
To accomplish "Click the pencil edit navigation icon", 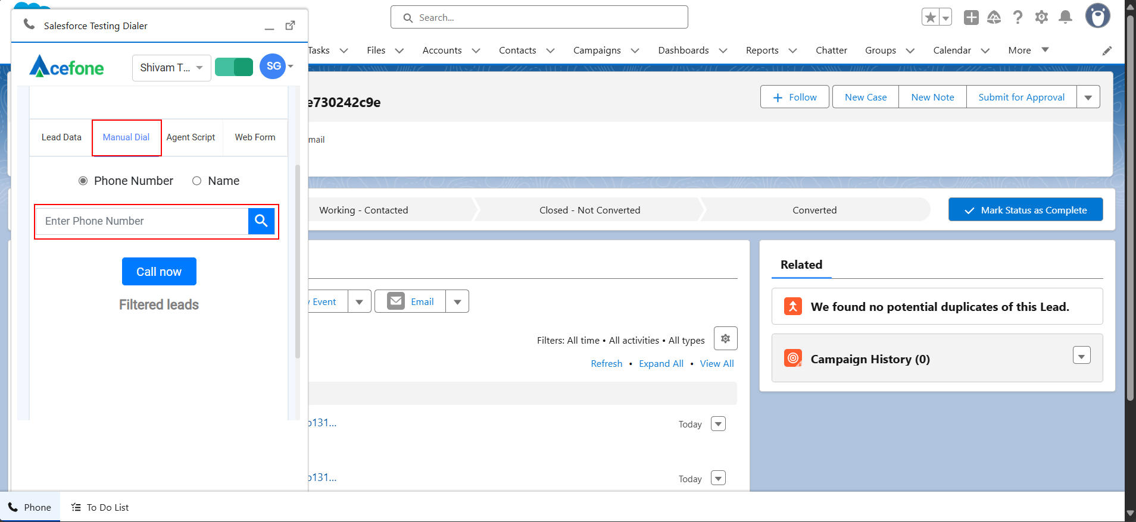I will [x=1107, y=51].
